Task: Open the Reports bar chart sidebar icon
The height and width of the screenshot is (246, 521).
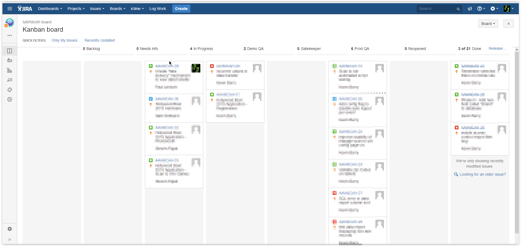Action: 10,70
